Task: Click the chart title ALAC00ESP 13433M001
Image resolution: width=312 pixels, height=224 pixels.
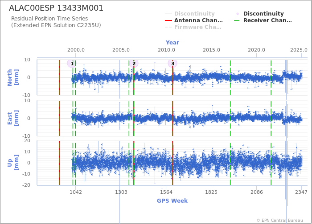Action: point(56,8)
